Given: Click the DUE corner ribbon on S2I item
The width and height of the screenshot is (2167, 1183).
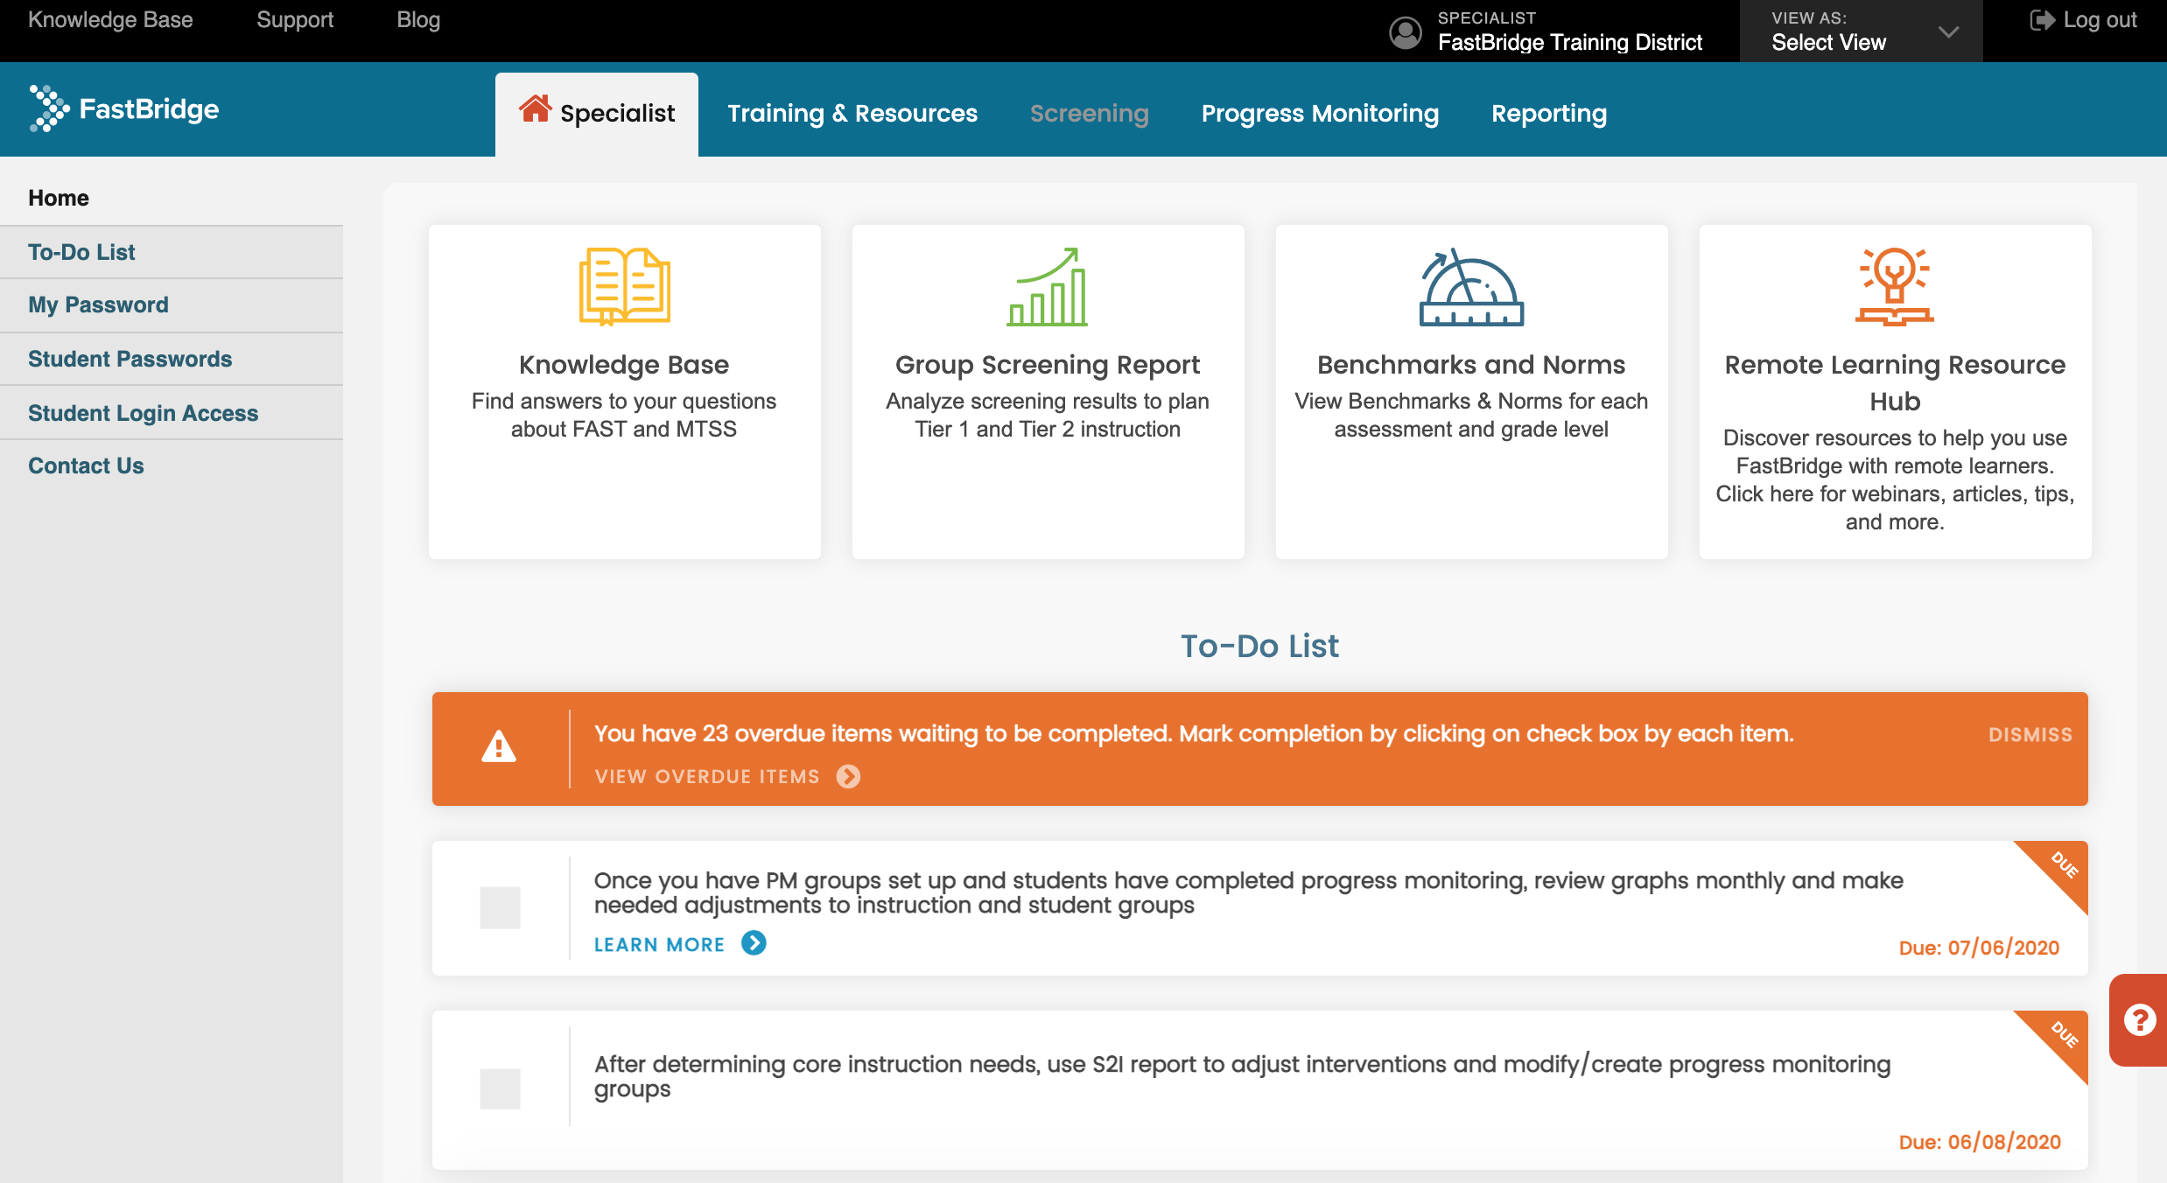Looking at the screenshot, I should coord(2061,1038).
